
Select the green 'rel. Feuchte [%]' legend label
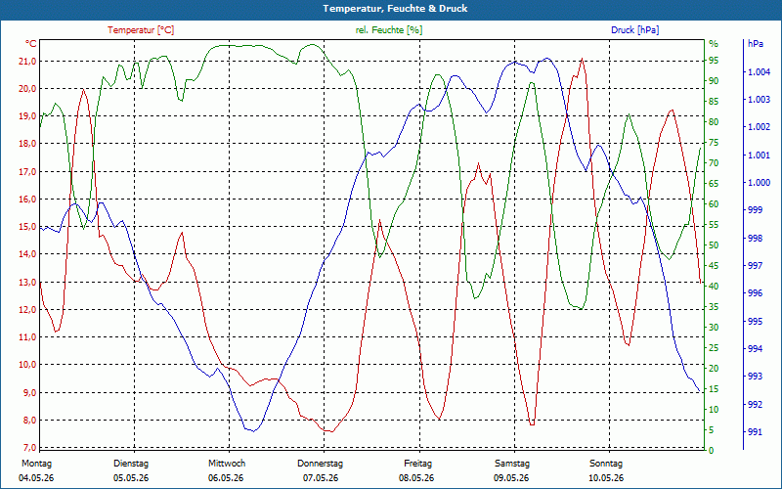389,30
